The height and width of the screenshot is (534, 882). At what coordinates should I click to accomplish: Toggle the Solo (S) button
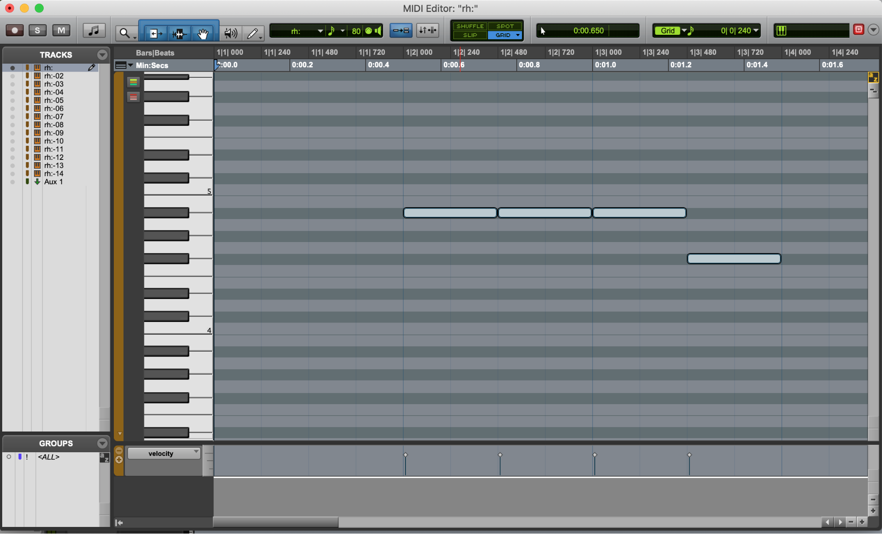tap(38, 30)
